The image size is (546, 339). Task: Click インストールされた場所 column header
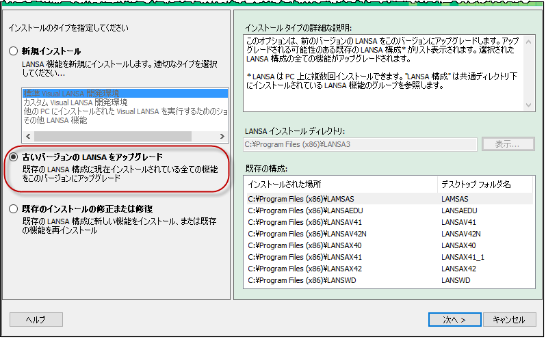[x=342, y=185]
